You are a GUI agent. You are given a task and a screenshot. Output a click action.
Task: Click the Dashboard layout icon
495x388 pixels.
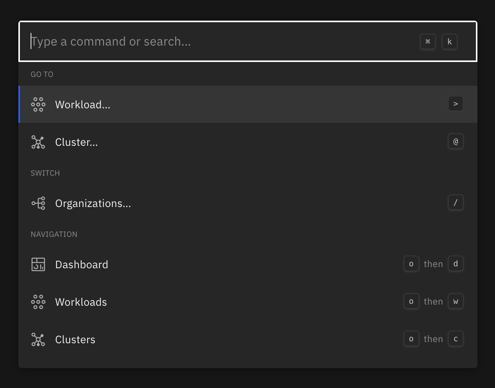click(38, 264)
